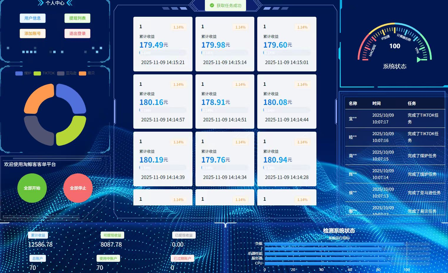Select the orange segment of the donut chart

point(38,99)
